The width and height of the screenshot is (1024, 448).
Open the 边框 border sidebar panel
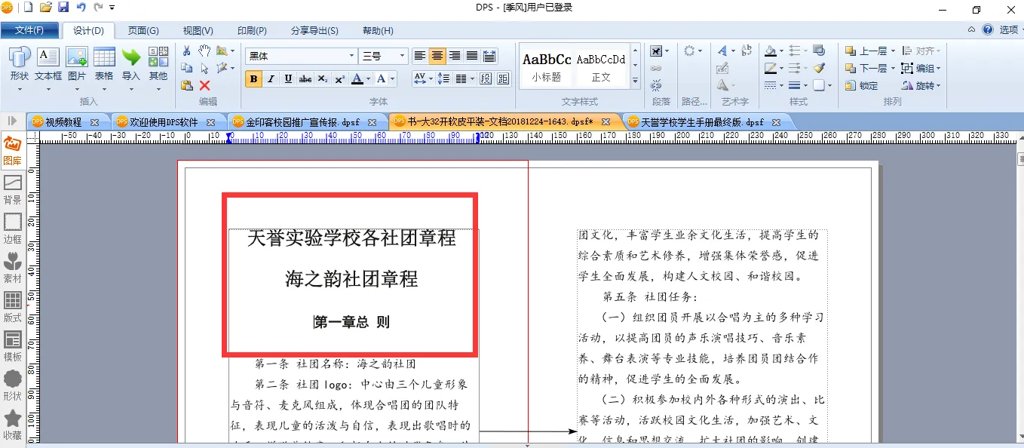click(13, 229)
